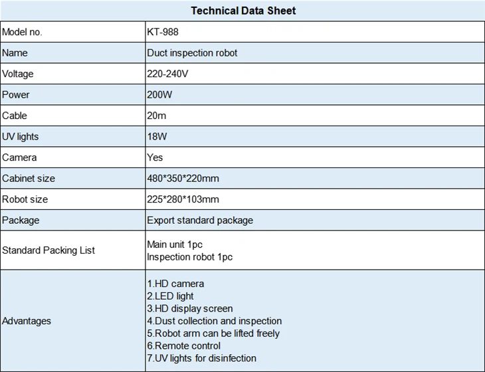
Task: Click the 20m cable length value
Action: coord(157,116)
